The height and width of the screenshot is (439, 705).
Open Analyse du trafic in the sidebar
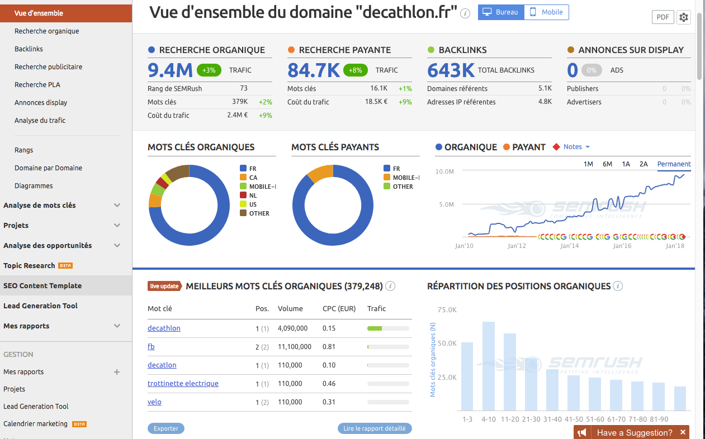[40, 121]
